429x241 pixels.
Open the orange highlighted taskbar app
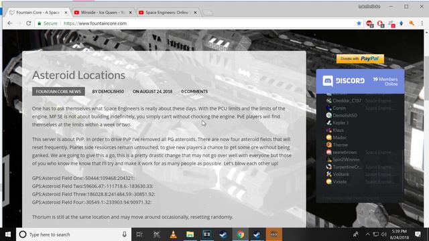274,234
